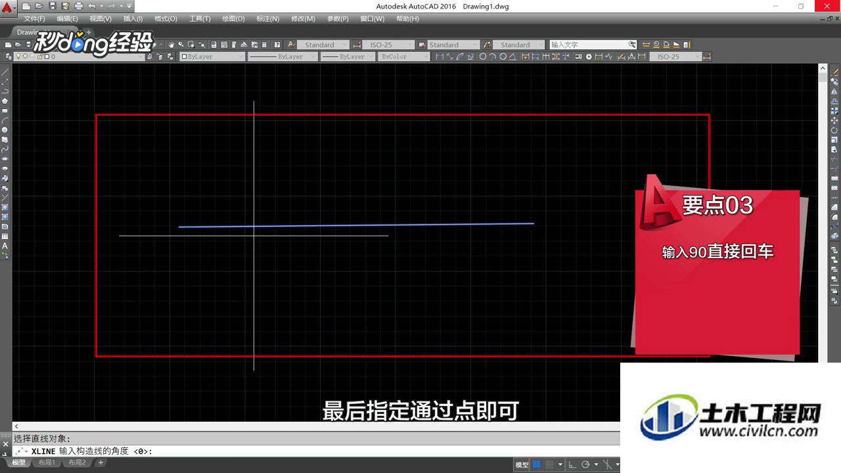This screenshot has height=473, width=841.
Task: Click the new drawing tab plus button
Action: pos(89,32)
